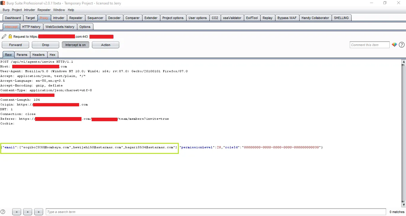Toggle the Intercept is on button
Image resolution: width=406 pixels, height=216 pixels.
coord(76,45)
